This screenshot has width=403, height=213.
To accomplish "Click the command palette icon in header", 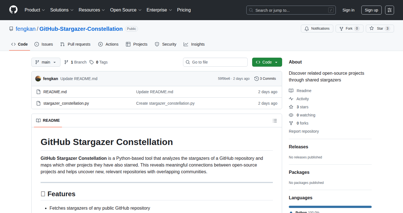I will (x=390, y=10).
